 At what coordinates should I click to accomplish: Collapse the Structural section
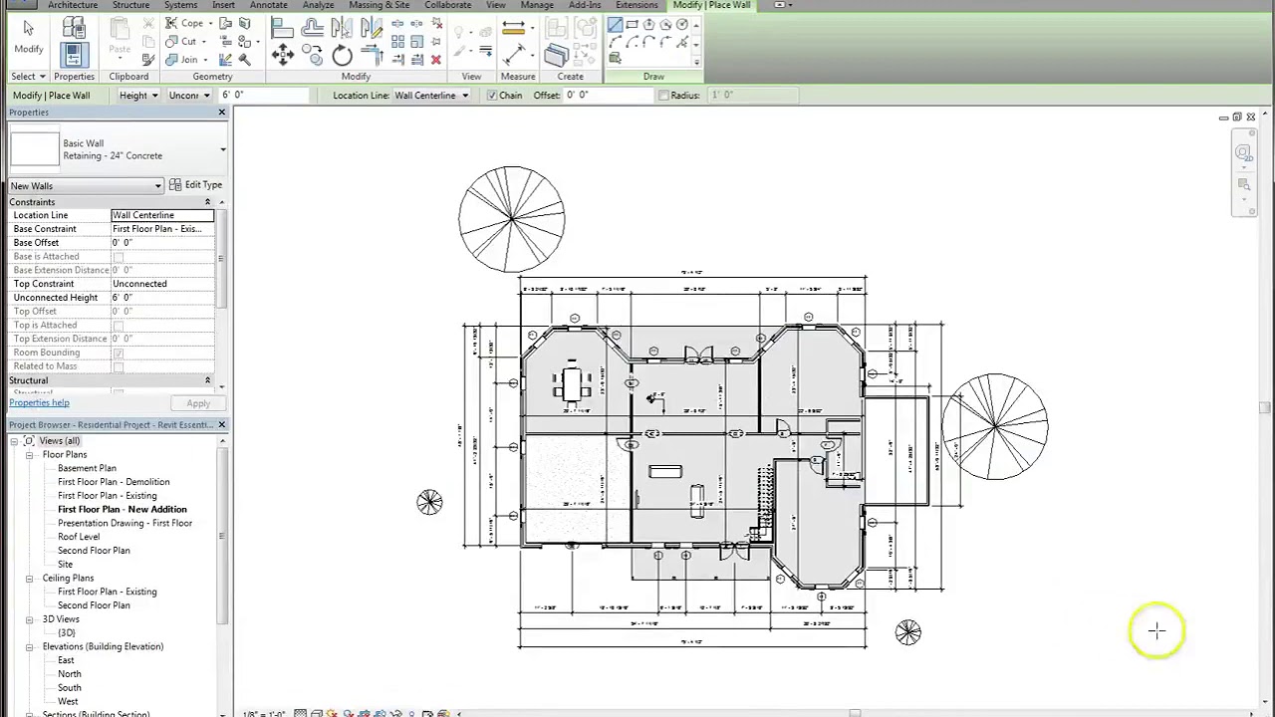[x=207, y=380]
